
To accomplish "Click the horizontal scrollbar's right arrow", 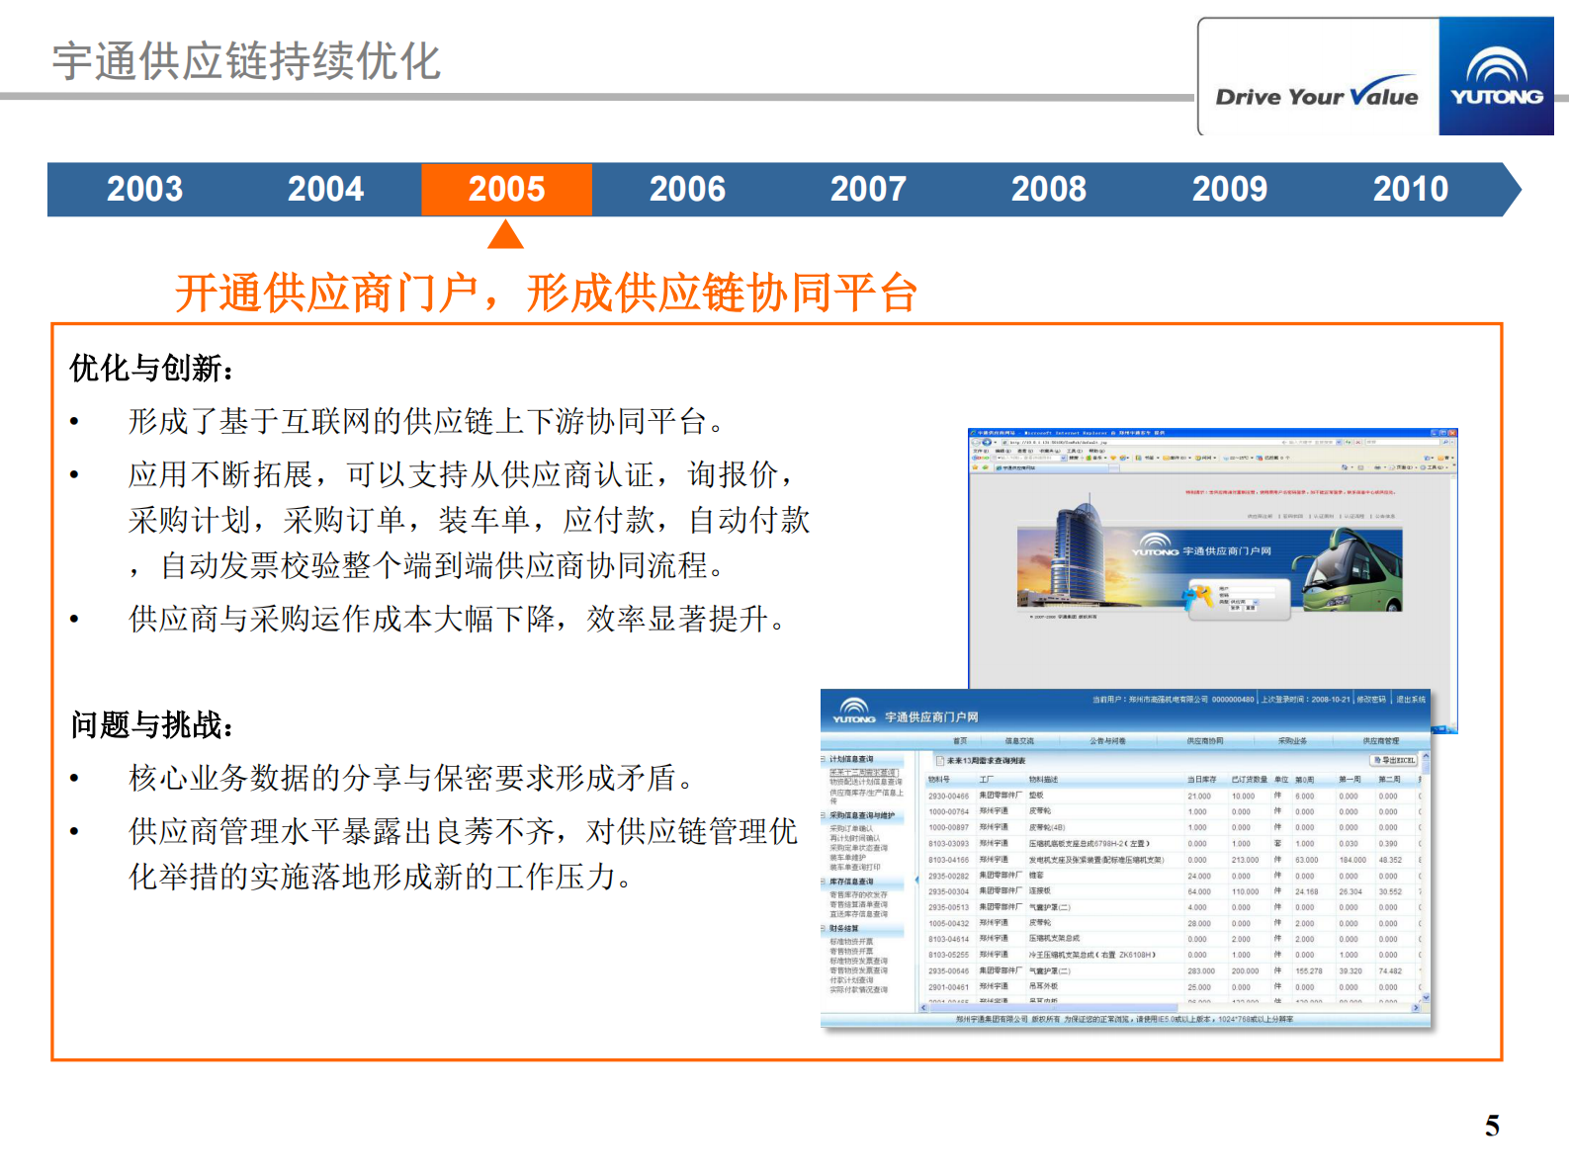I will (x=1416, y=1007).
